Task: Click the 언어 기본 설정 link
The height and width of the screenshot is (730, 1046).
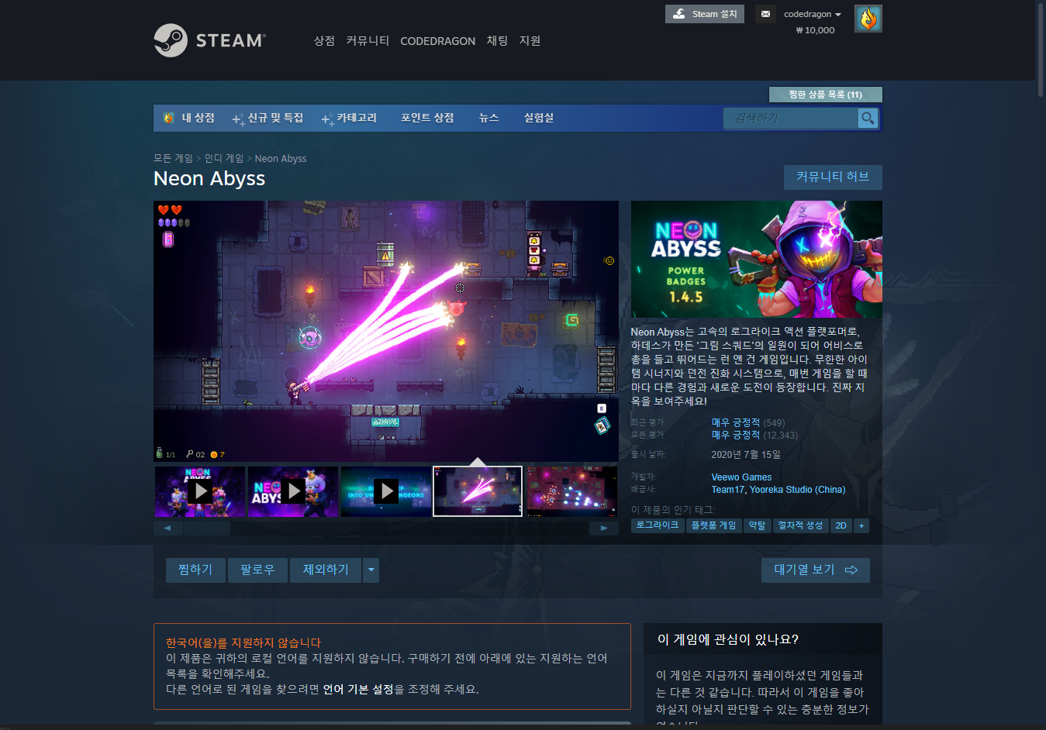Action: [358, 689]
